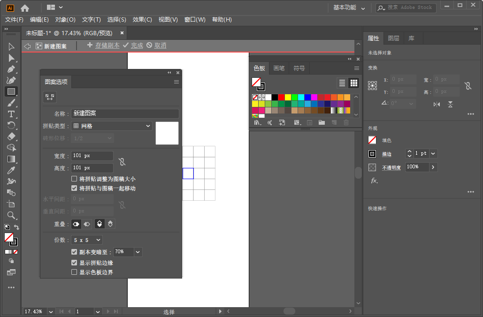This screenshot has width=483, height=317.
Task: Uncheck 将拼贴与图稿一起移动
Action: coord(74,188)
